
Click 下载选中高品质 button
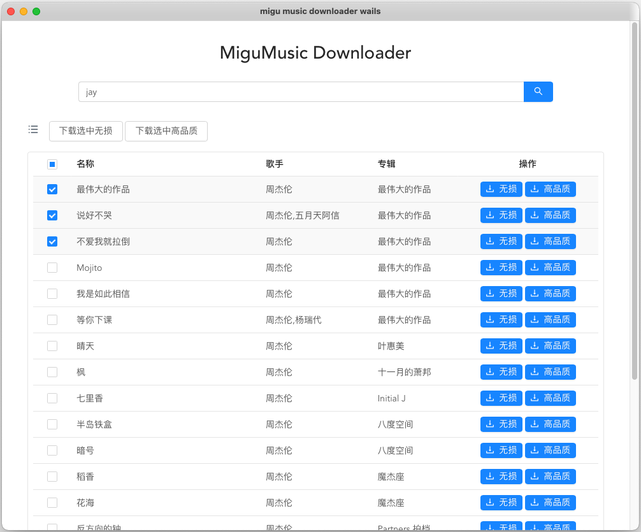(166, 131)
